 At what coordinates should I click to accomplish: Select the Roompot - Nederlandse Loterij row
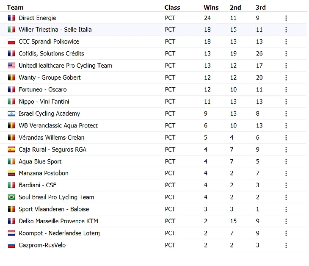click(x=153, y=233)
